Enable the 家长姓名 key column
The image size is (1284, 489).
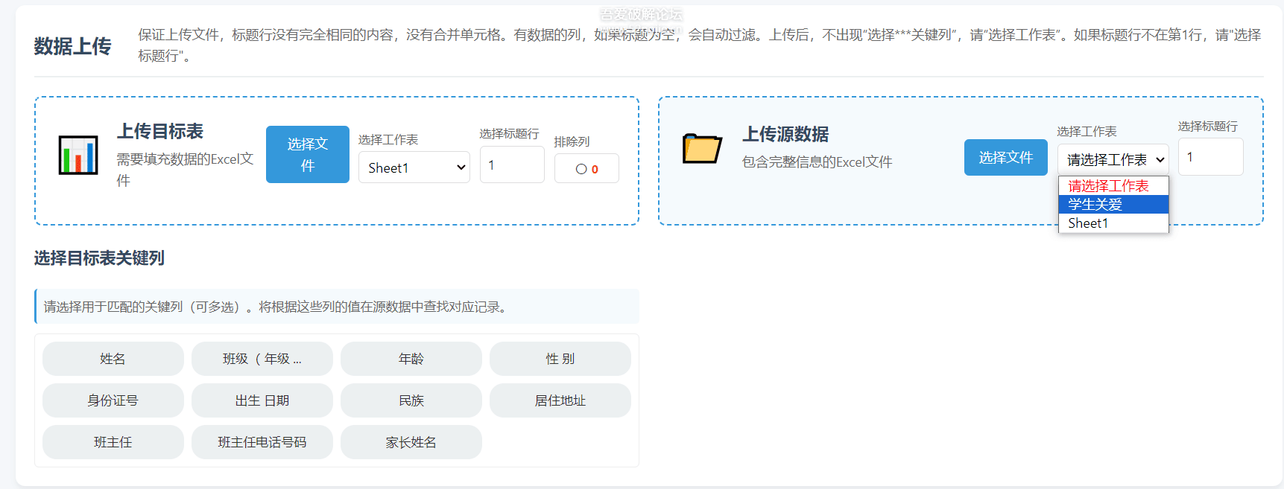coord(411,442)
